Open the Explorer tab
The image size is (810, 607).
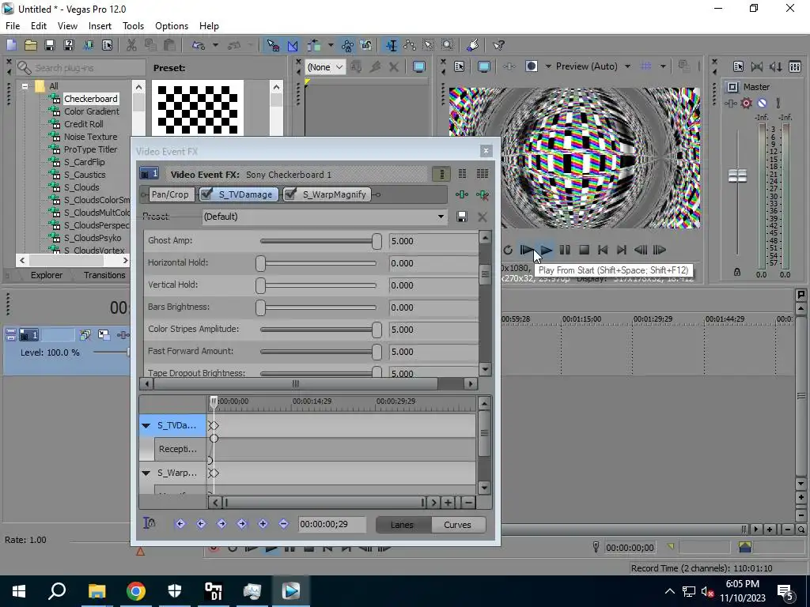click(x=47, y=275)
